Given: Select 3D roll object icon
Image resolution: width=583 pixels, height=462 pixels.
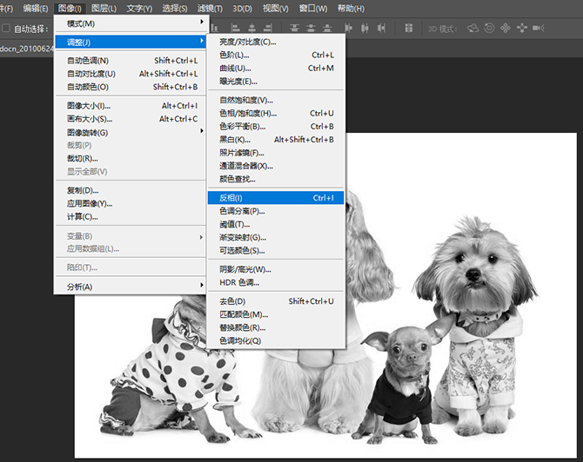Looking at the screenshot, I should click(489, 28).
